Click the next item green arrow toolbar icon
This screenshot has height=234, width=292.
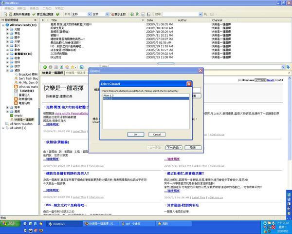coord(137,14)
